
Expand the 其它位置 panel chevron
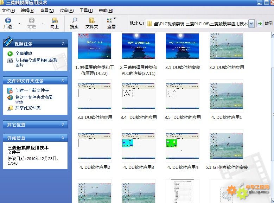pos(63,125)
